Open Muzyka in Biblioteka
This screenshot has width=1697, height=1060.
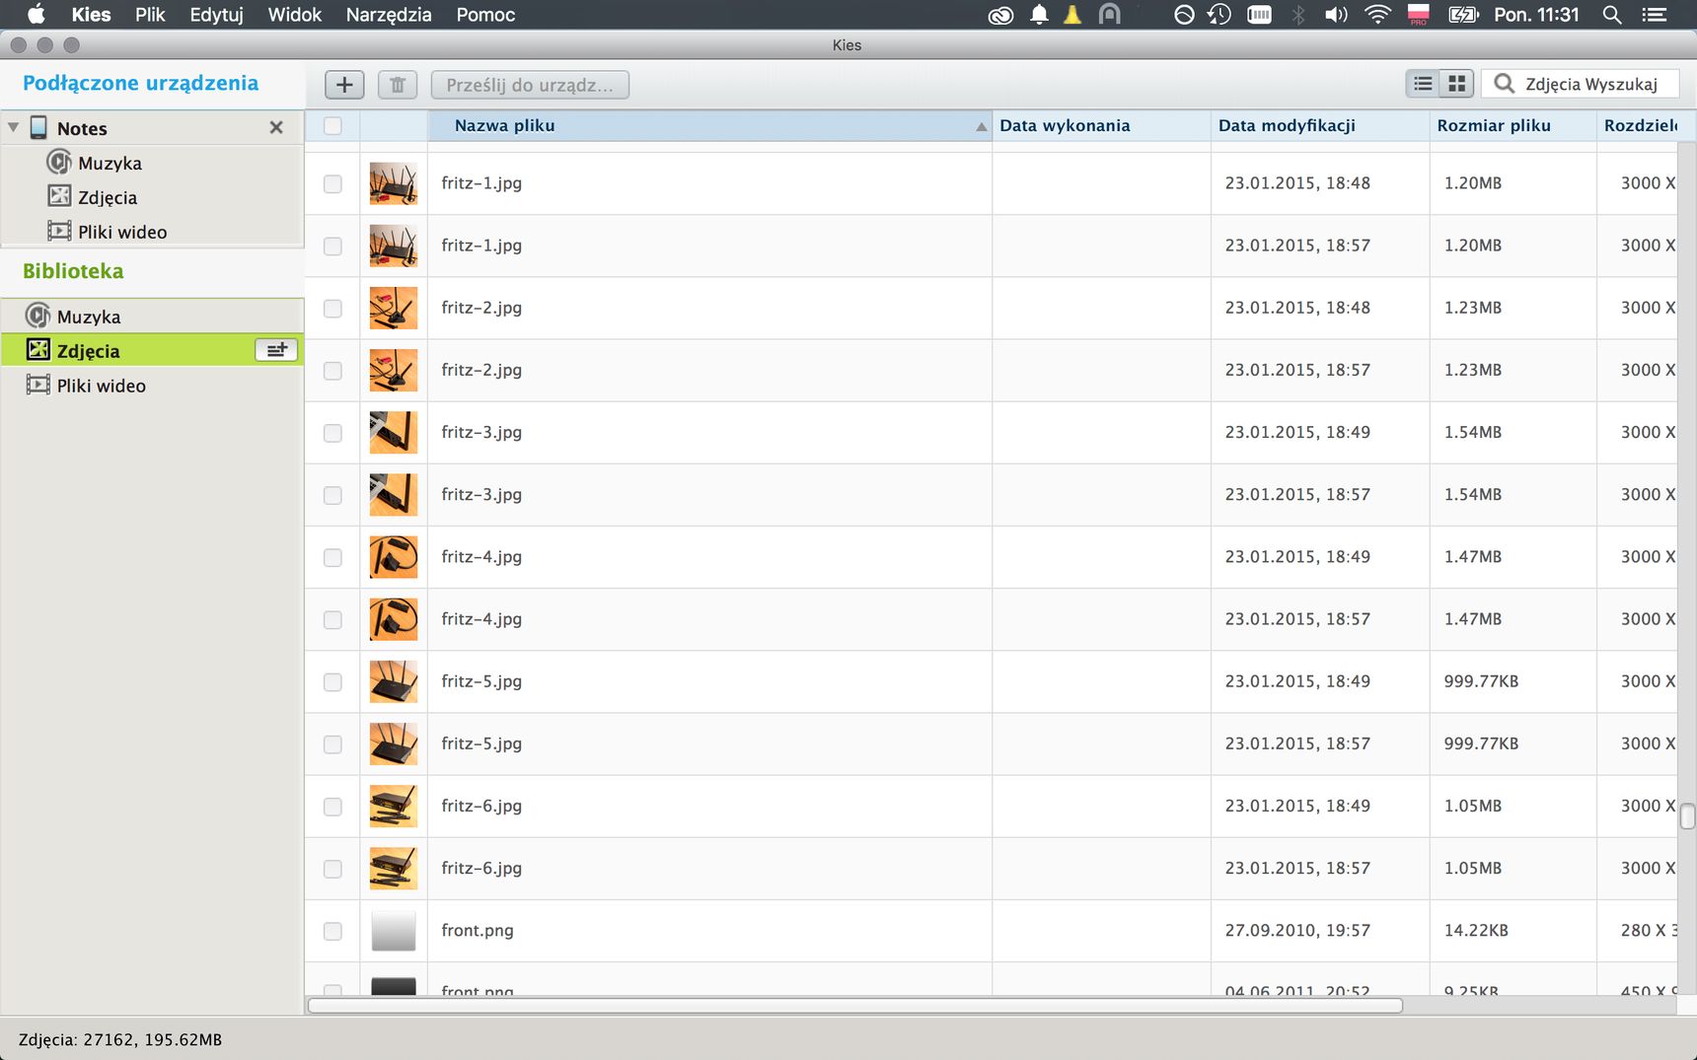point(74,317)
